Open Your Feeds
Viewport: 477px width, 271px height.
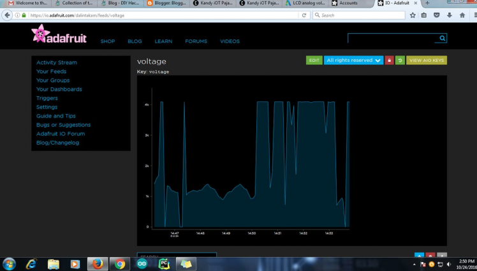(51, 71)
